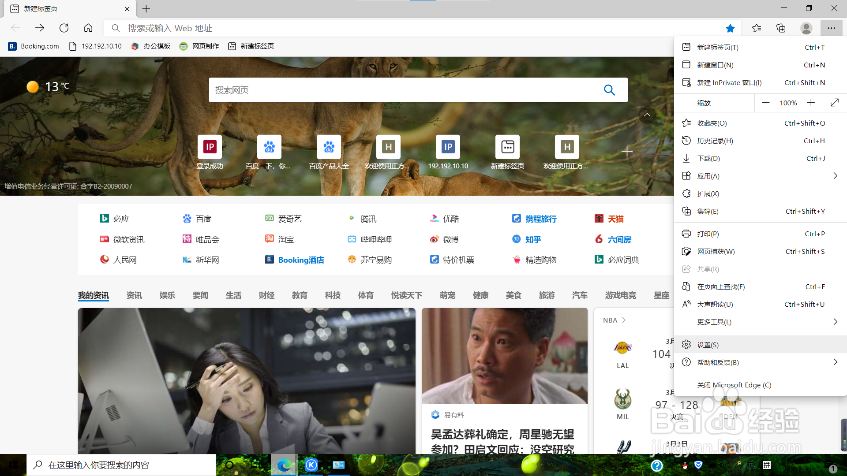The image size is (847, 476).
Task: Open the 哔哩哔哩 site link
Action: click(x=370, y=239)
